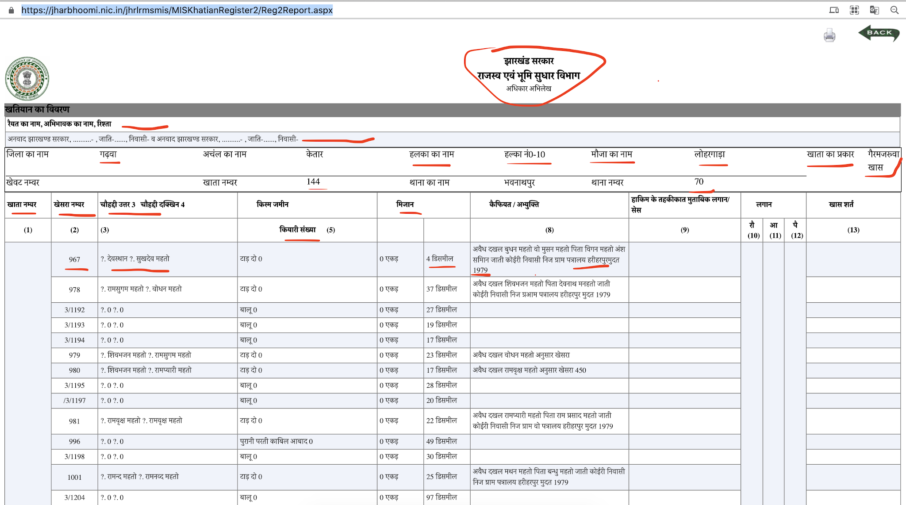The height and width of the screenshot is (505, 906).
Task: Click the झारखंड सरकार heading text
Action: (x=529, y=61)
